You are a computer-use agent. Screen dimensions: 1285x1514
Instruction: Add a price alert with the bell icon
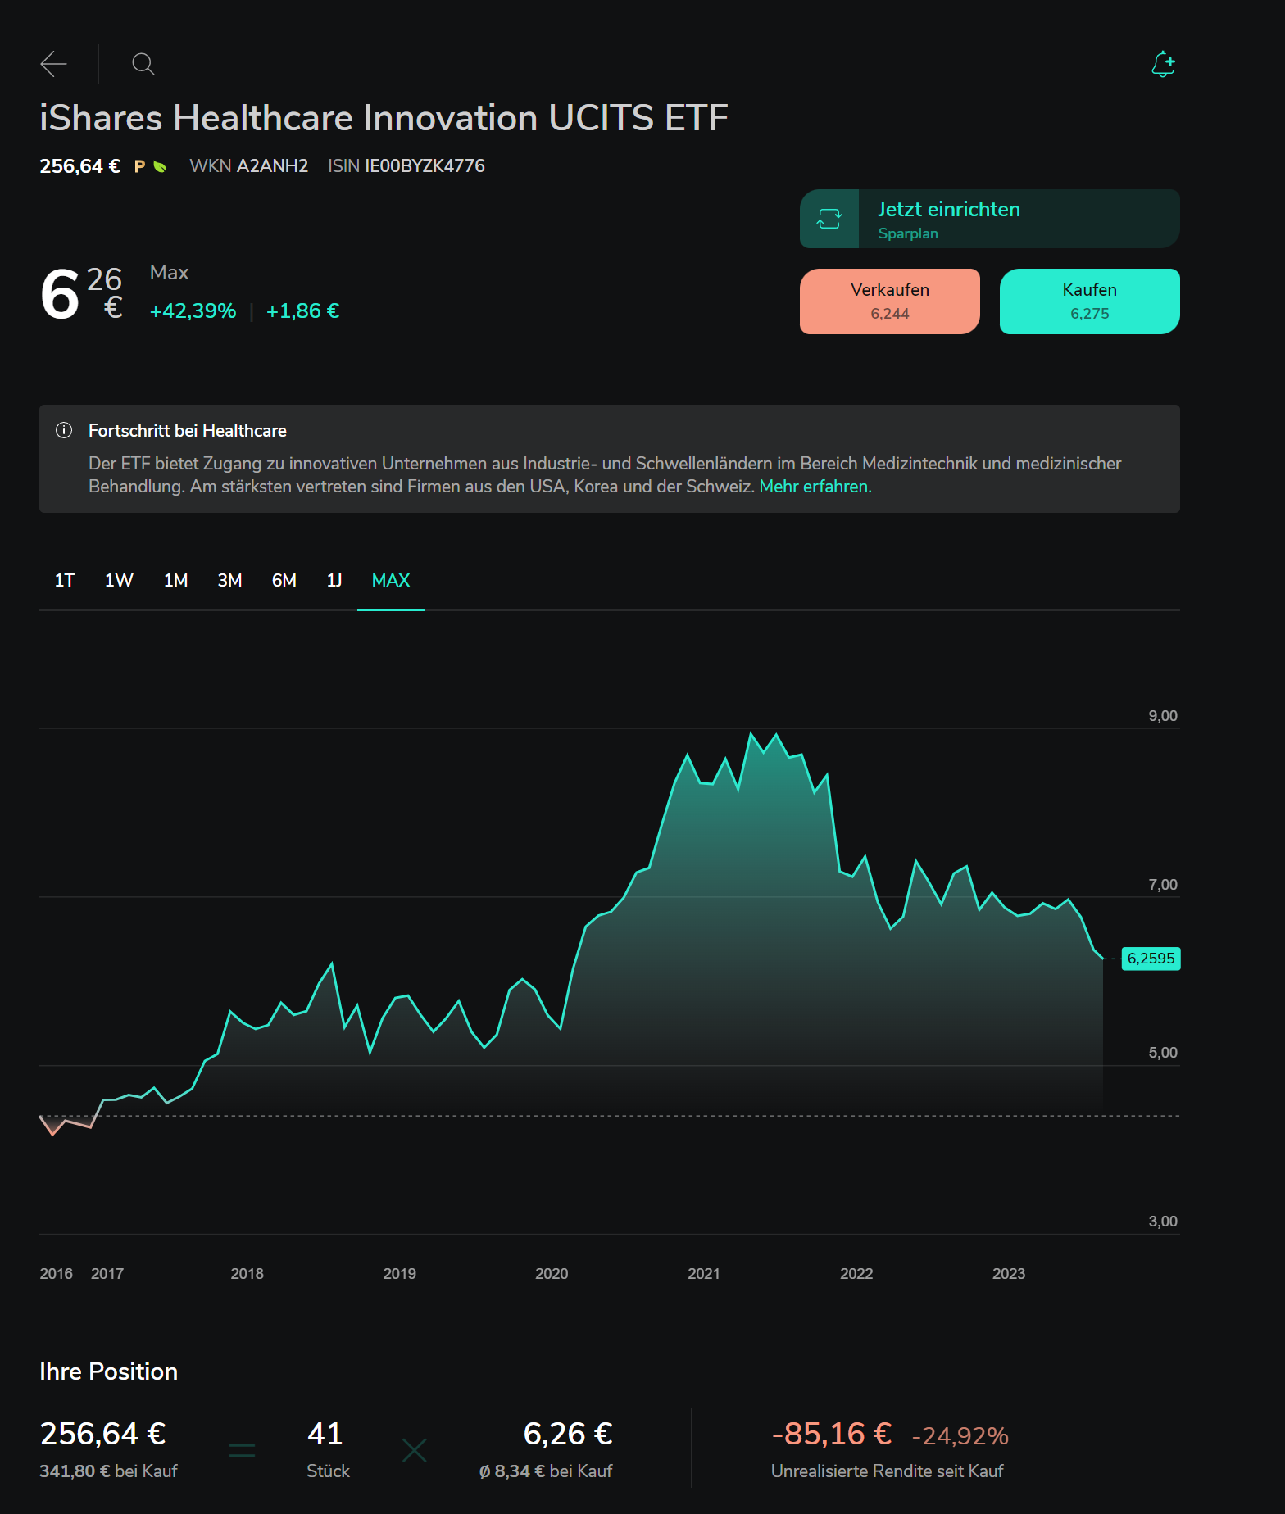click(x=1163, y=64)
